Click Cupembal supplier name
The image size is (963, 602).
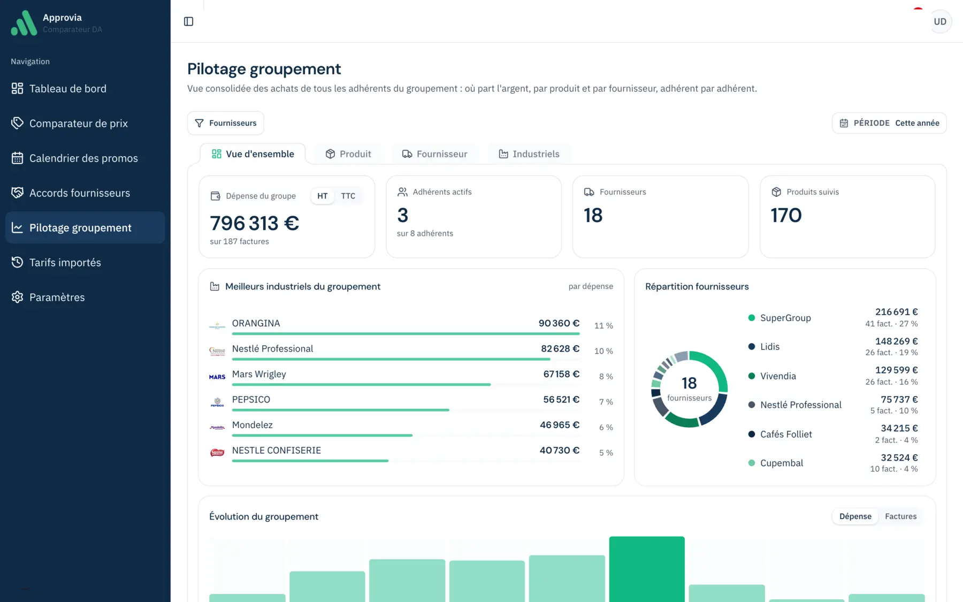782,463
